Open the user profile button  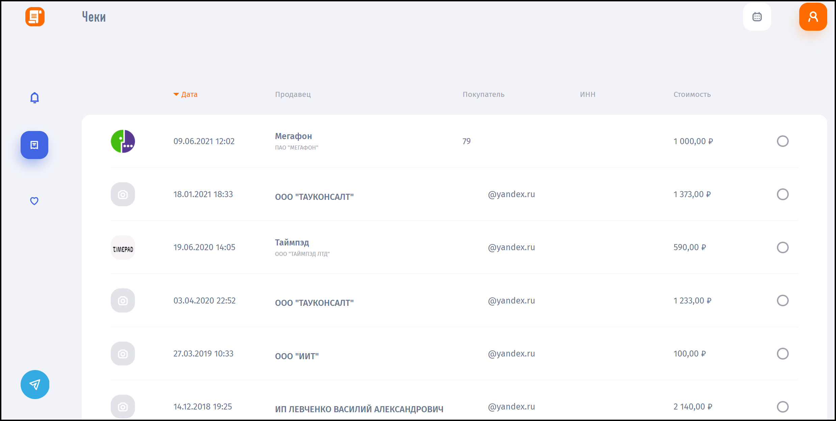click(813, 17)
